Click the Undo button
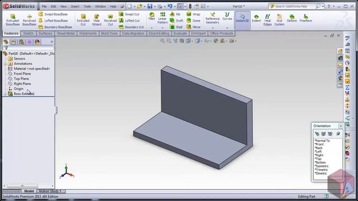The width and height of the screenshot is (358, 201). click(170, 6)
